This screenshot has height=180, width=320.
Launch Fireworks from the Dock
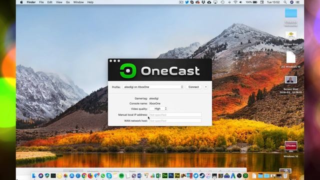pos(177,175)
